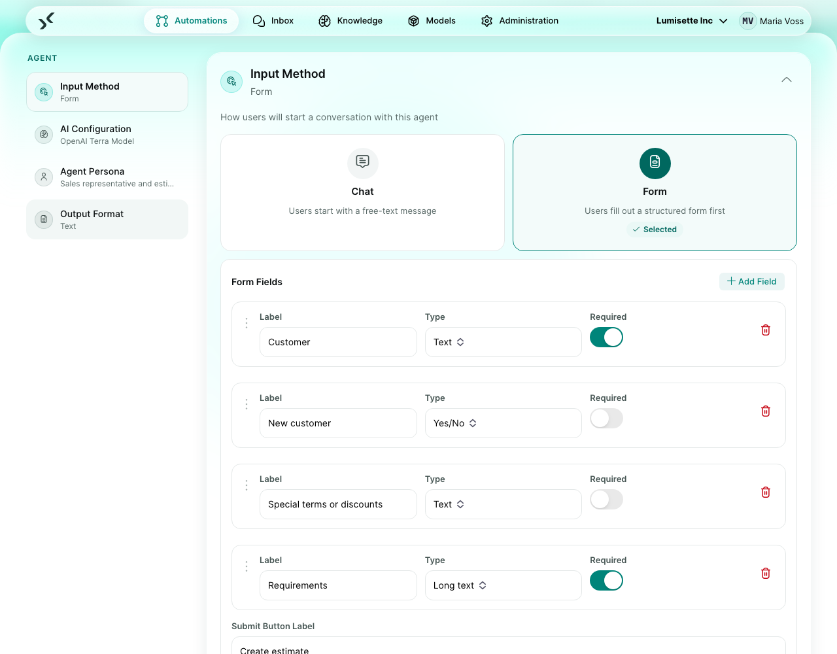Delete the Customer form field
This screenshot has width=837, height=654.
(x=766, y=330)
